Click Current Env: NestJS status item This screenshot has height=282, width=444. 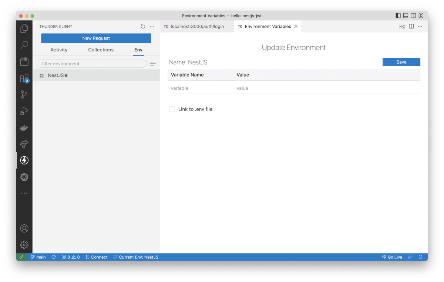tap(136, 257)
